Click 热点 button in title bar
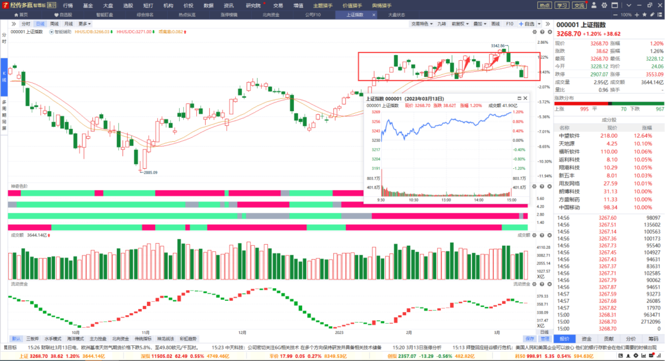665x361 pixels. 544,5
